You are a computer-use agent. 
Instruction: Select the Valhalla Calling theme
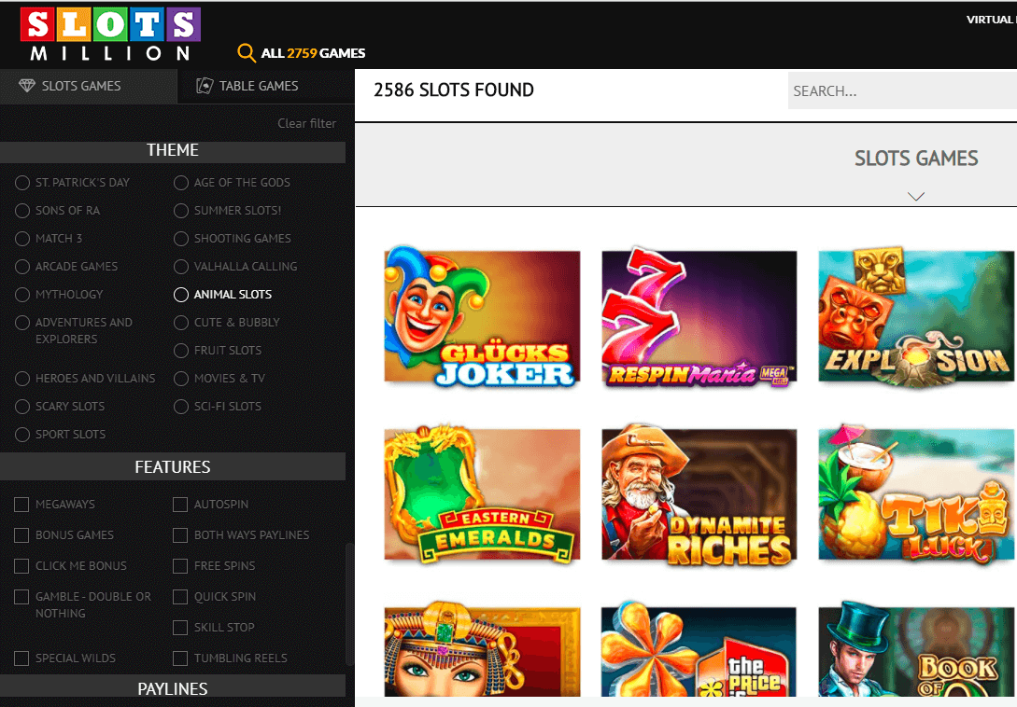tap(181, 267)
